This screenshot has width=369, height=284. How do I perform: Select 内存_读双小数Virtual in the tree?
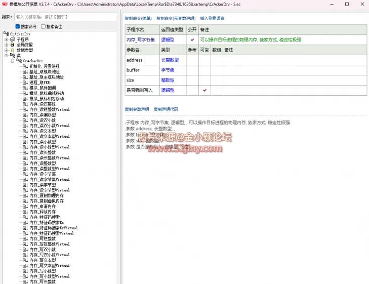pos(50,126)
